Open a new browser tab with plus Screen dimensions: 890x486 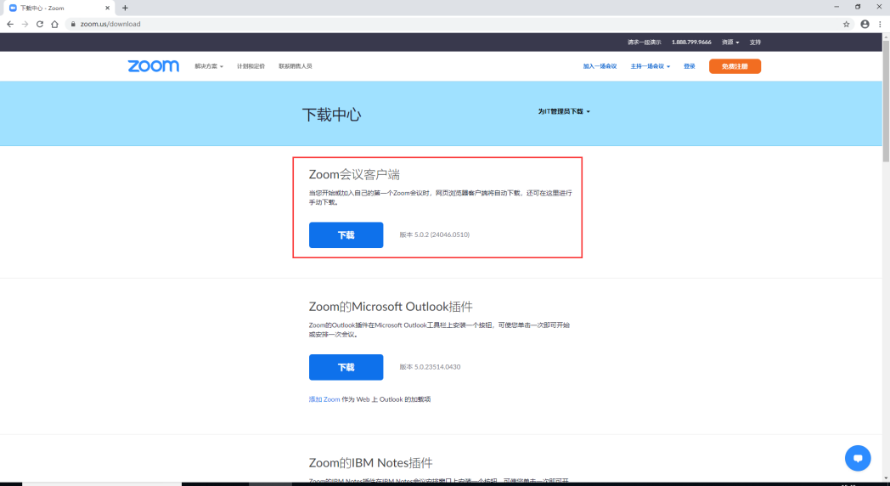(x=125, y=8)
